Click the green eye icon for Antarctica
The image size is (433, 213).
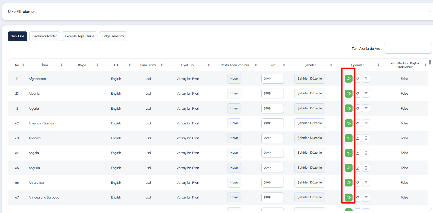[348, 183]
